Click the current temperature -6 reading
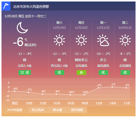 point(18,42)
